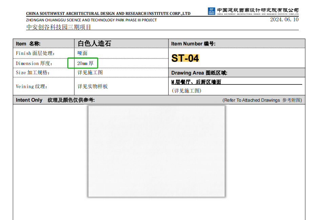
Task: Click the English company name header line
Action: point(108,14)
